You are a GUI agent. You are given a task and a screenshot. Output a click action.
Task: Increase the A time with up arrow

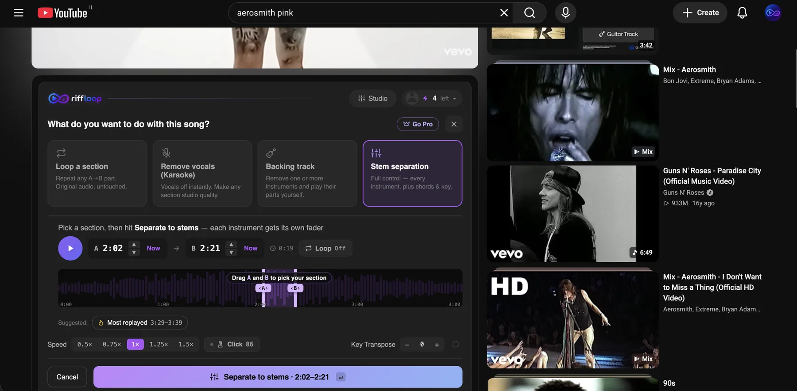coord(134,244)
